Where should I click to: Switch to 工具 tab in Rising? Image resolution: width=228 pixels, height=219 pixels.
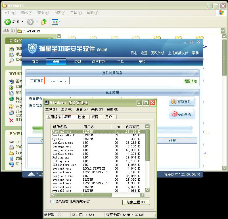coord(120,62)
